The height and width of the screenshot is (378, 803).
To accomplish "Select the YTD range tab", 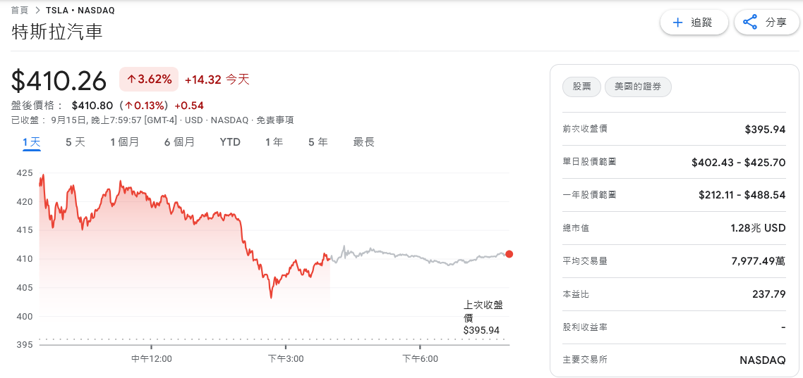I will coord(230,142).
